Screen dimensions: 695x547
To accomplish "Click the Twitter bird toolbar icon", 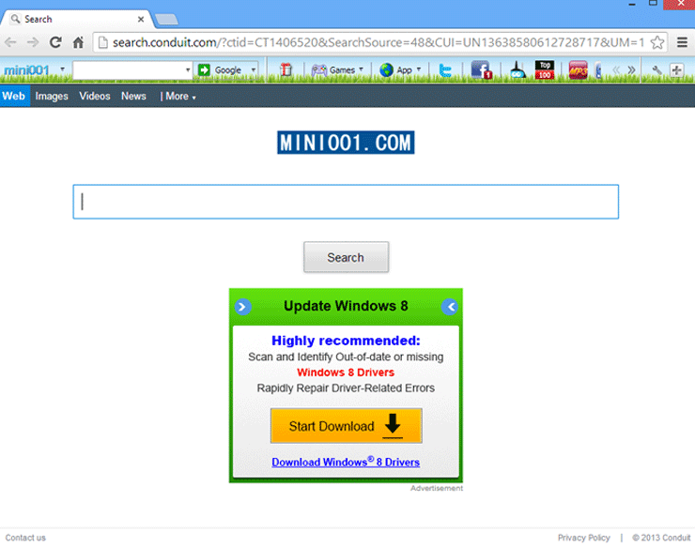I will coord(447,70).
